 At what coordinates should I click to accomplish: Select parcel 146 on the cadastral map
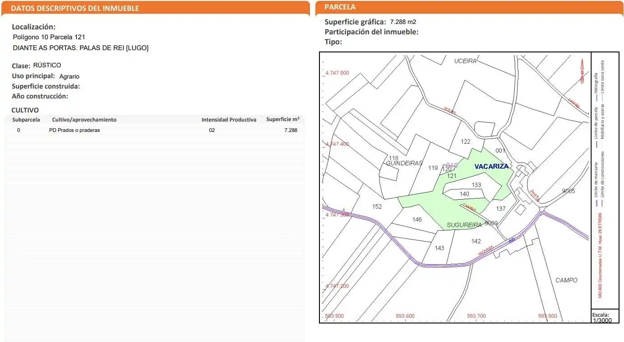tap(417, 220)
